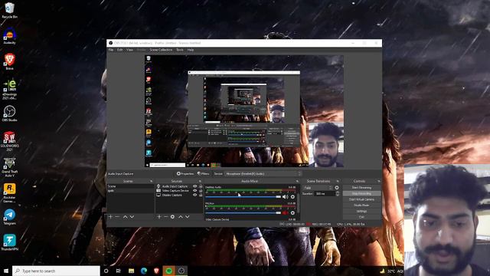This screenshot has width=490, height=276.
Task: Open OBS Settings from the Controls panel
Action: (x=361, y=212)
